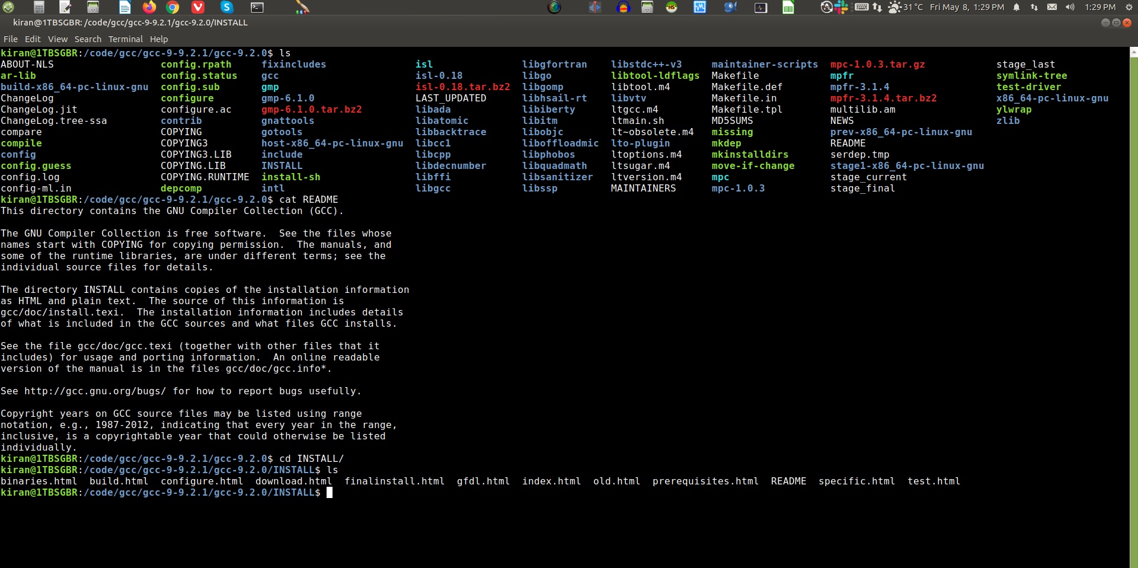Open the Terminal menu
This screenshot has width=1138, height=568.
pos(126,39)
